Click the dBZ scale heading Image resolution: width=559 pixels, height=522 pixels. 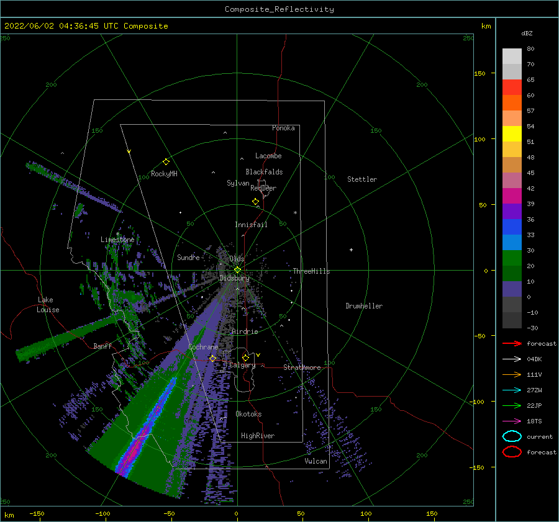(527, 34)
